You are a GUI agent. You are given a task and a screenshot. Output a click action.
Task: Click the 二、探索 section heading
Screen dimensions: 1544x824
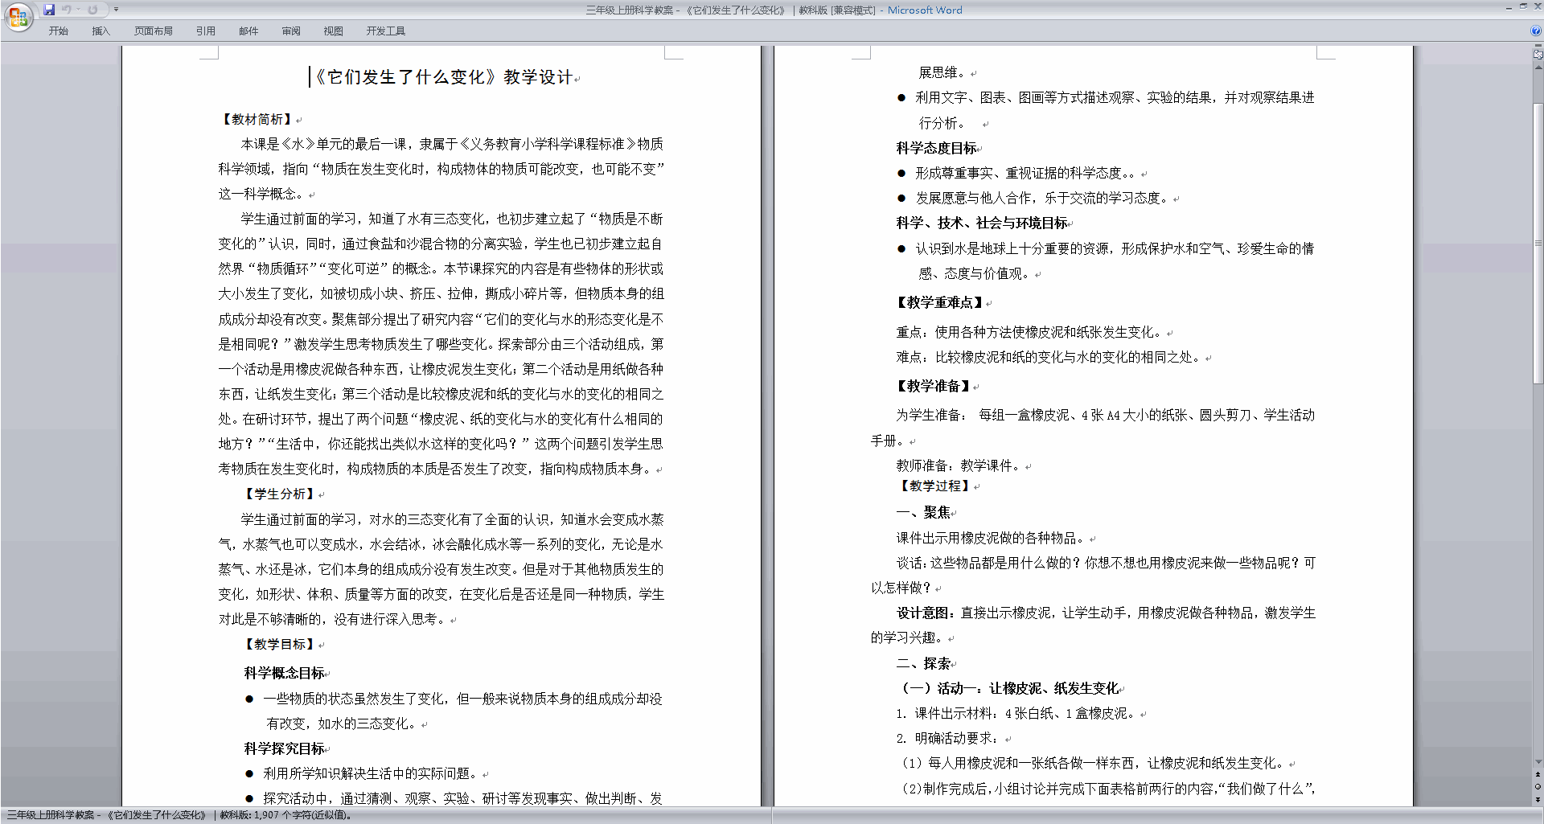pyautogui.click(x=923, y=663)
